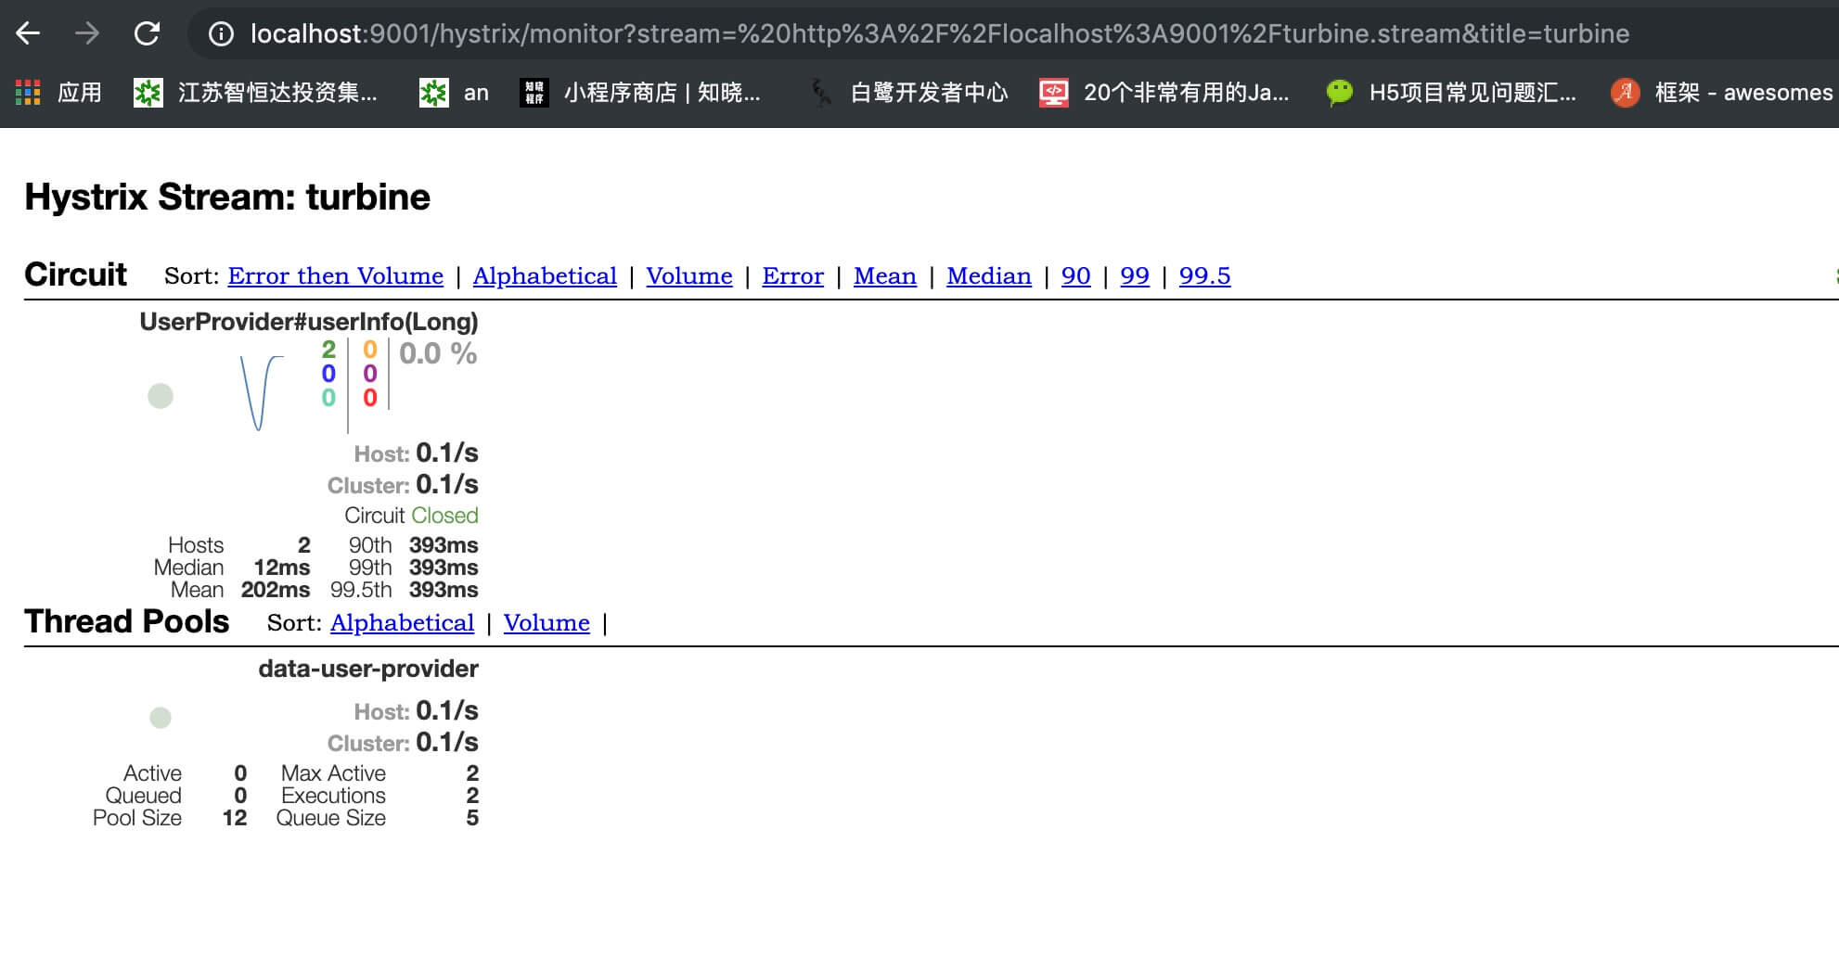This screenshot has height=970, width=1839.
Task: Click the Queue Size 5 value
Action: (x=472, y=818)
